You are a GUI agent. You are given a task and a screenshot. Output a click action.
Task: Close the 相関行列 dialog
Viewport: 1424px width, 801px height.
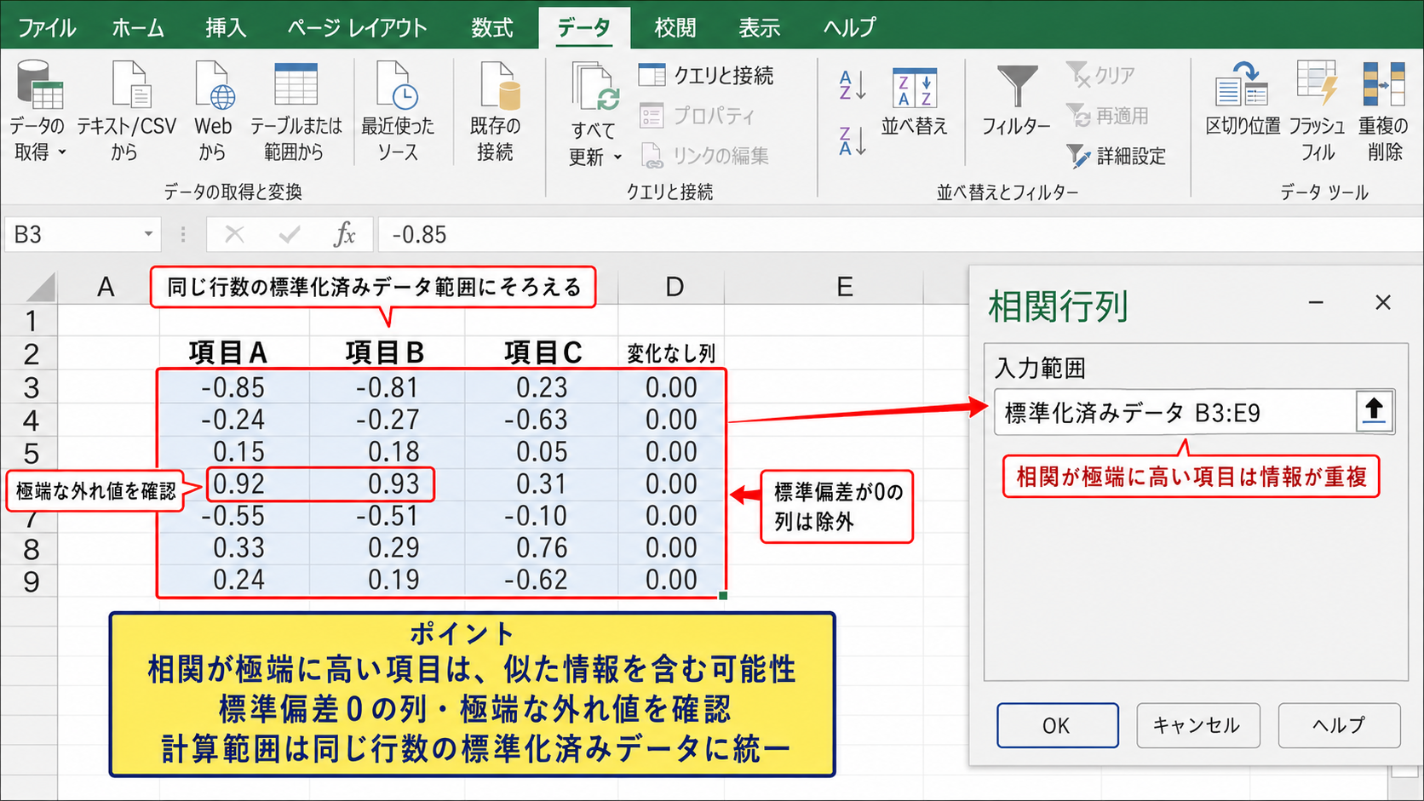coord(1383,303)
